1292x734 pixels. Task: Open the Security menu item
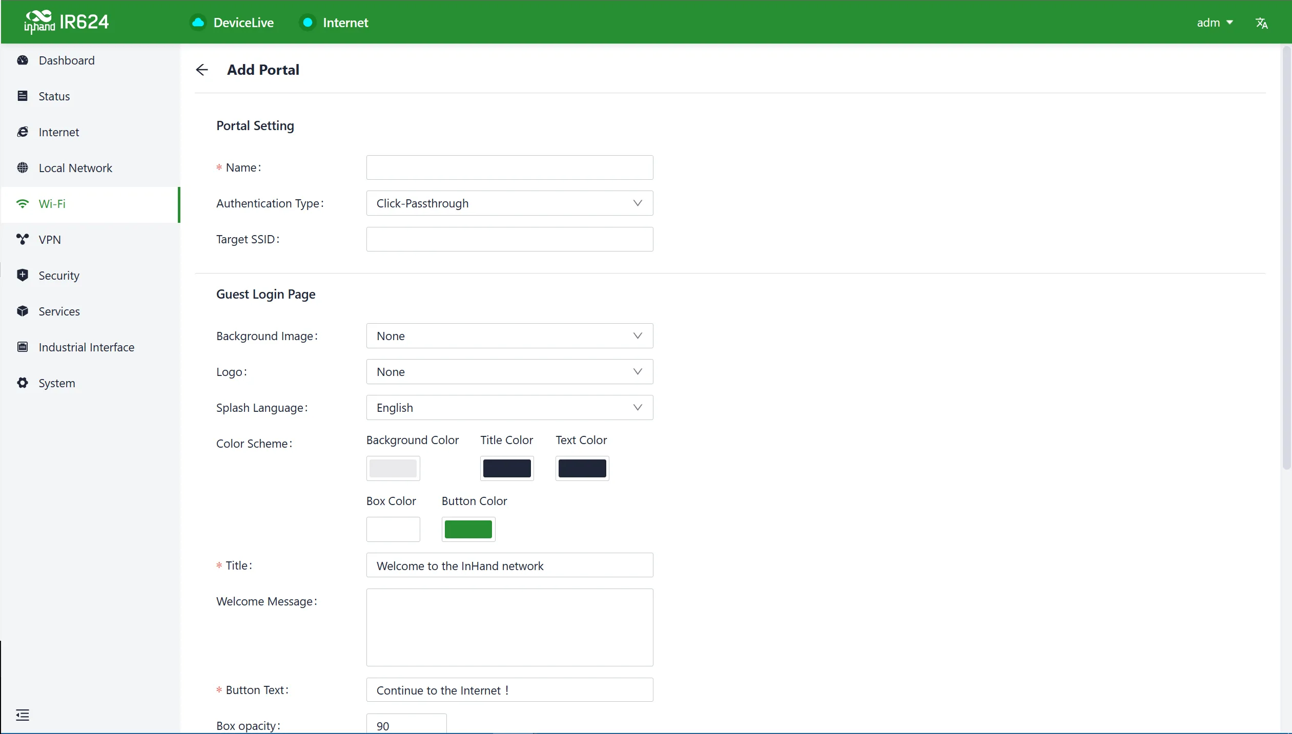tap(90, 276)
